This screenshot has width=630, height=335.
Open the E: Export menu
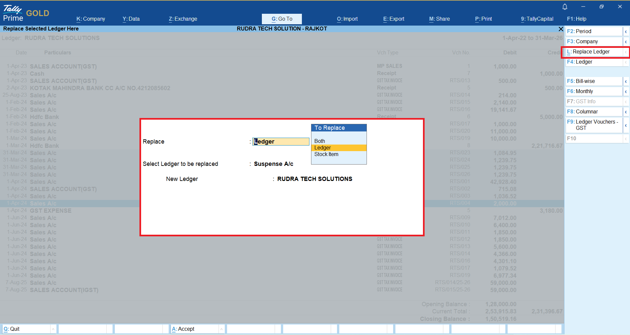393,19
